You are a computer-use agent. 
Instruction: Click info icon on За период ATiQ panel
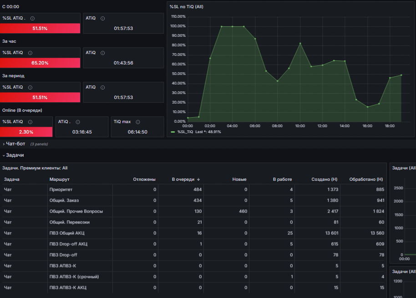click(x=103, y=87)
